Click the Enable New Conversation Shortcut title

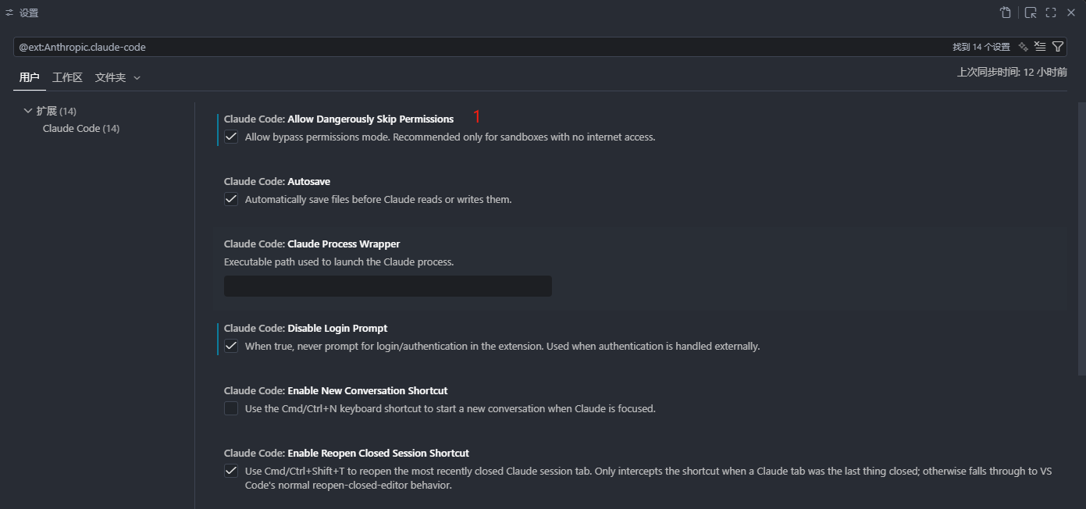tap(336, 390)
